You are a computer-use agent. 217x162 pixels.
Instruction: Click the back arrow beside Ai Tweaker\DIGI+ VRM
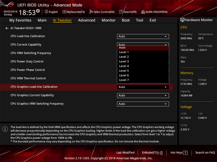pos(7,28)
